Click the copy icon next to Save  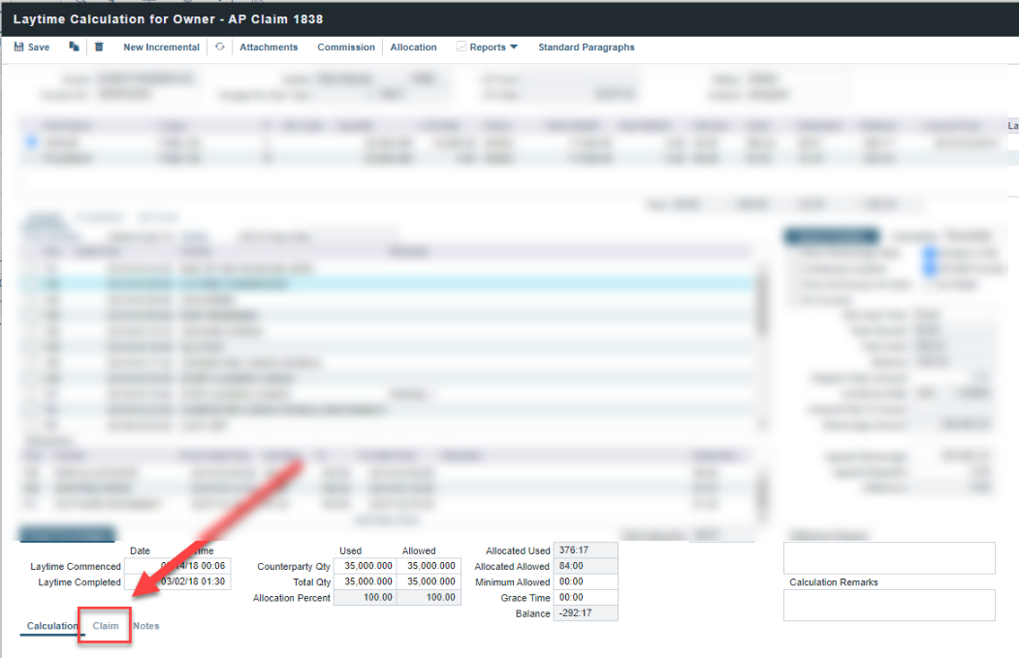click(x=74, y=47)
